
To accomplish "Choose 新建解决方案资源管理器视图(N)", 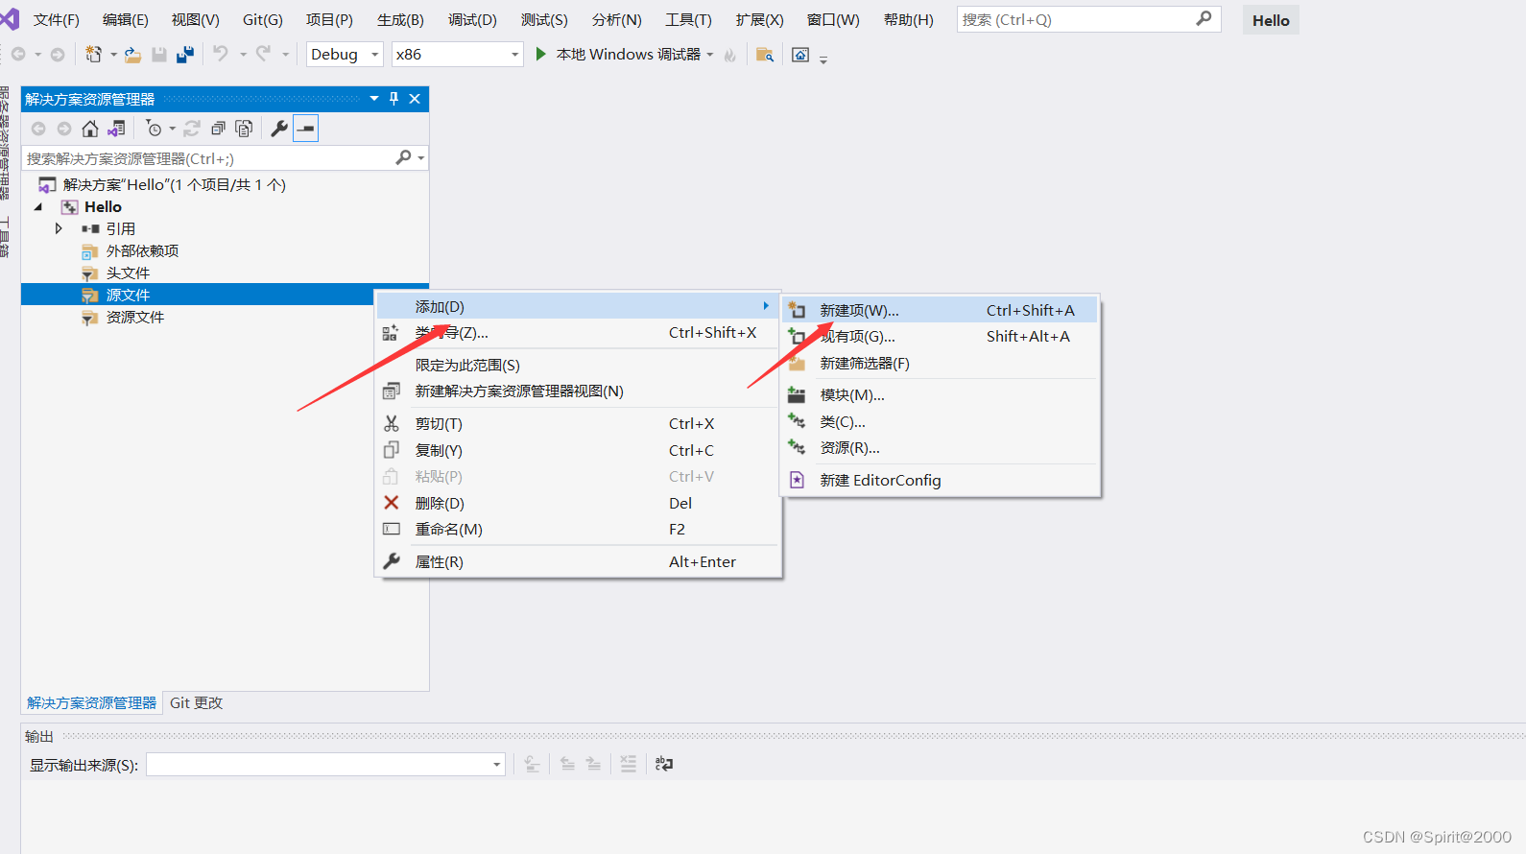I will pos(577,391).
